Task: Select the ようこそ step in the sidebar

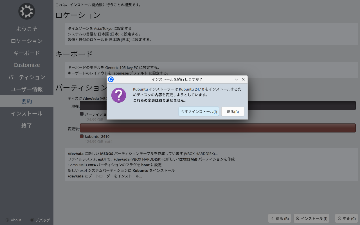Action: (27, 29)
